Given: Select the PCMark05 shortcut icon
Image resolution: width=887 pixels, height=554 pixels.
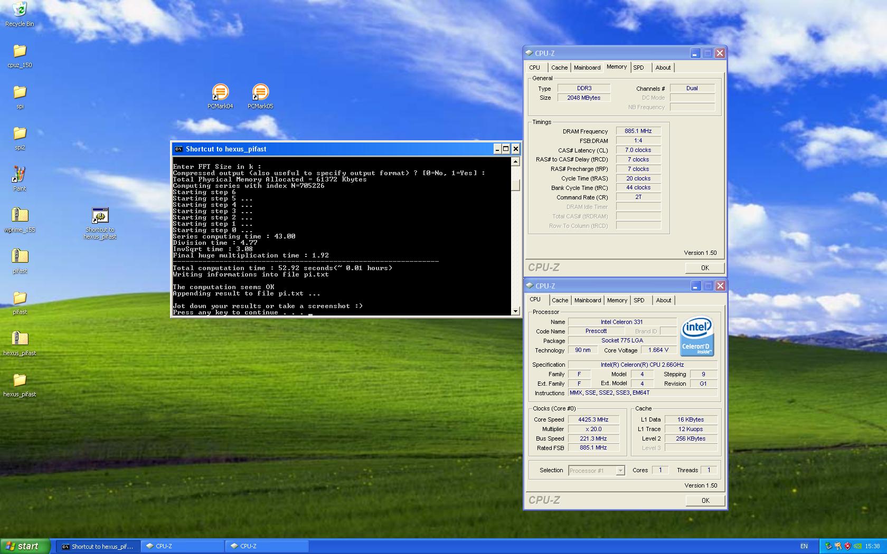Looking at the screenshot, I should click(x=260, y=96).
